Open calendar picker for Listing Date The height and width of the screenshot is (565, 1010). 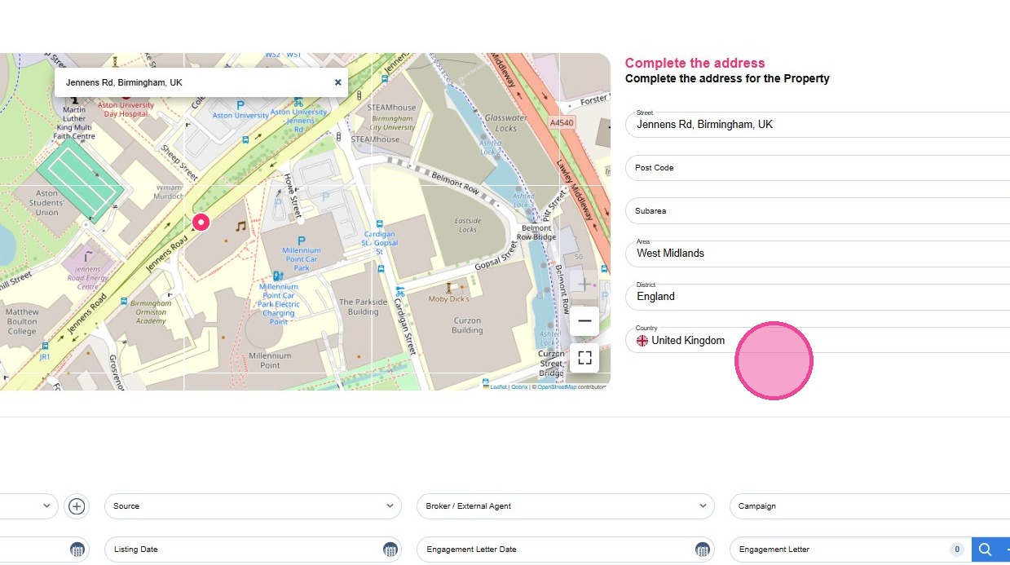[390, 550]
